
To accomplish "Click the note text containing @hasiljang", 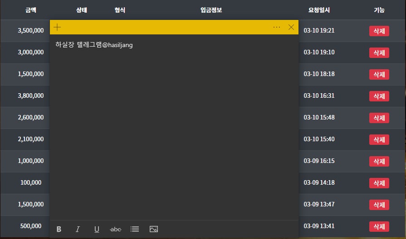I will tap(94, 45).
